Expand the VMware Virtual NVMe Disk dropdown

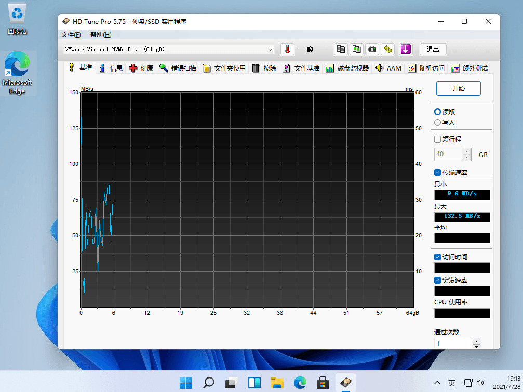tap(270, 50)
